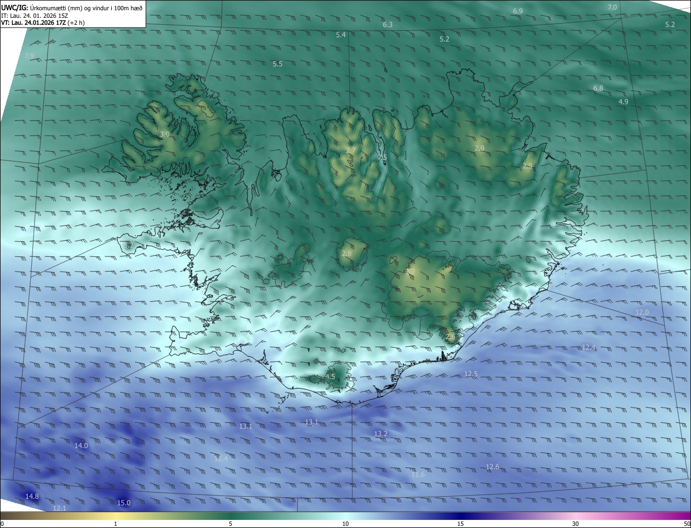Image resolution: width=691 pixels, height=528 pixels.
Task: Click the 50 tick on the color scale
Action: point(687,524)
